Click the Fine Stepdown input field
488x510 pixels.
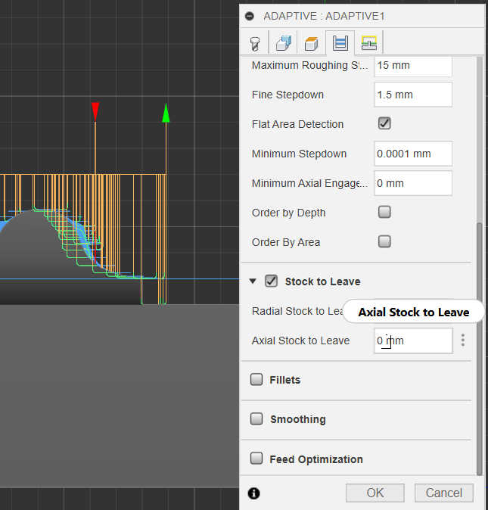[413, 95]
